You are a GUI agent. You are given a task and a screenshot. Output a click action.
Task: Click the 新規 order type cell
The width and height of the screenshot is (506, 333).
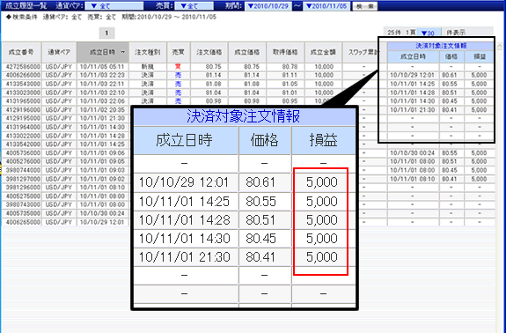coord(148,67)
